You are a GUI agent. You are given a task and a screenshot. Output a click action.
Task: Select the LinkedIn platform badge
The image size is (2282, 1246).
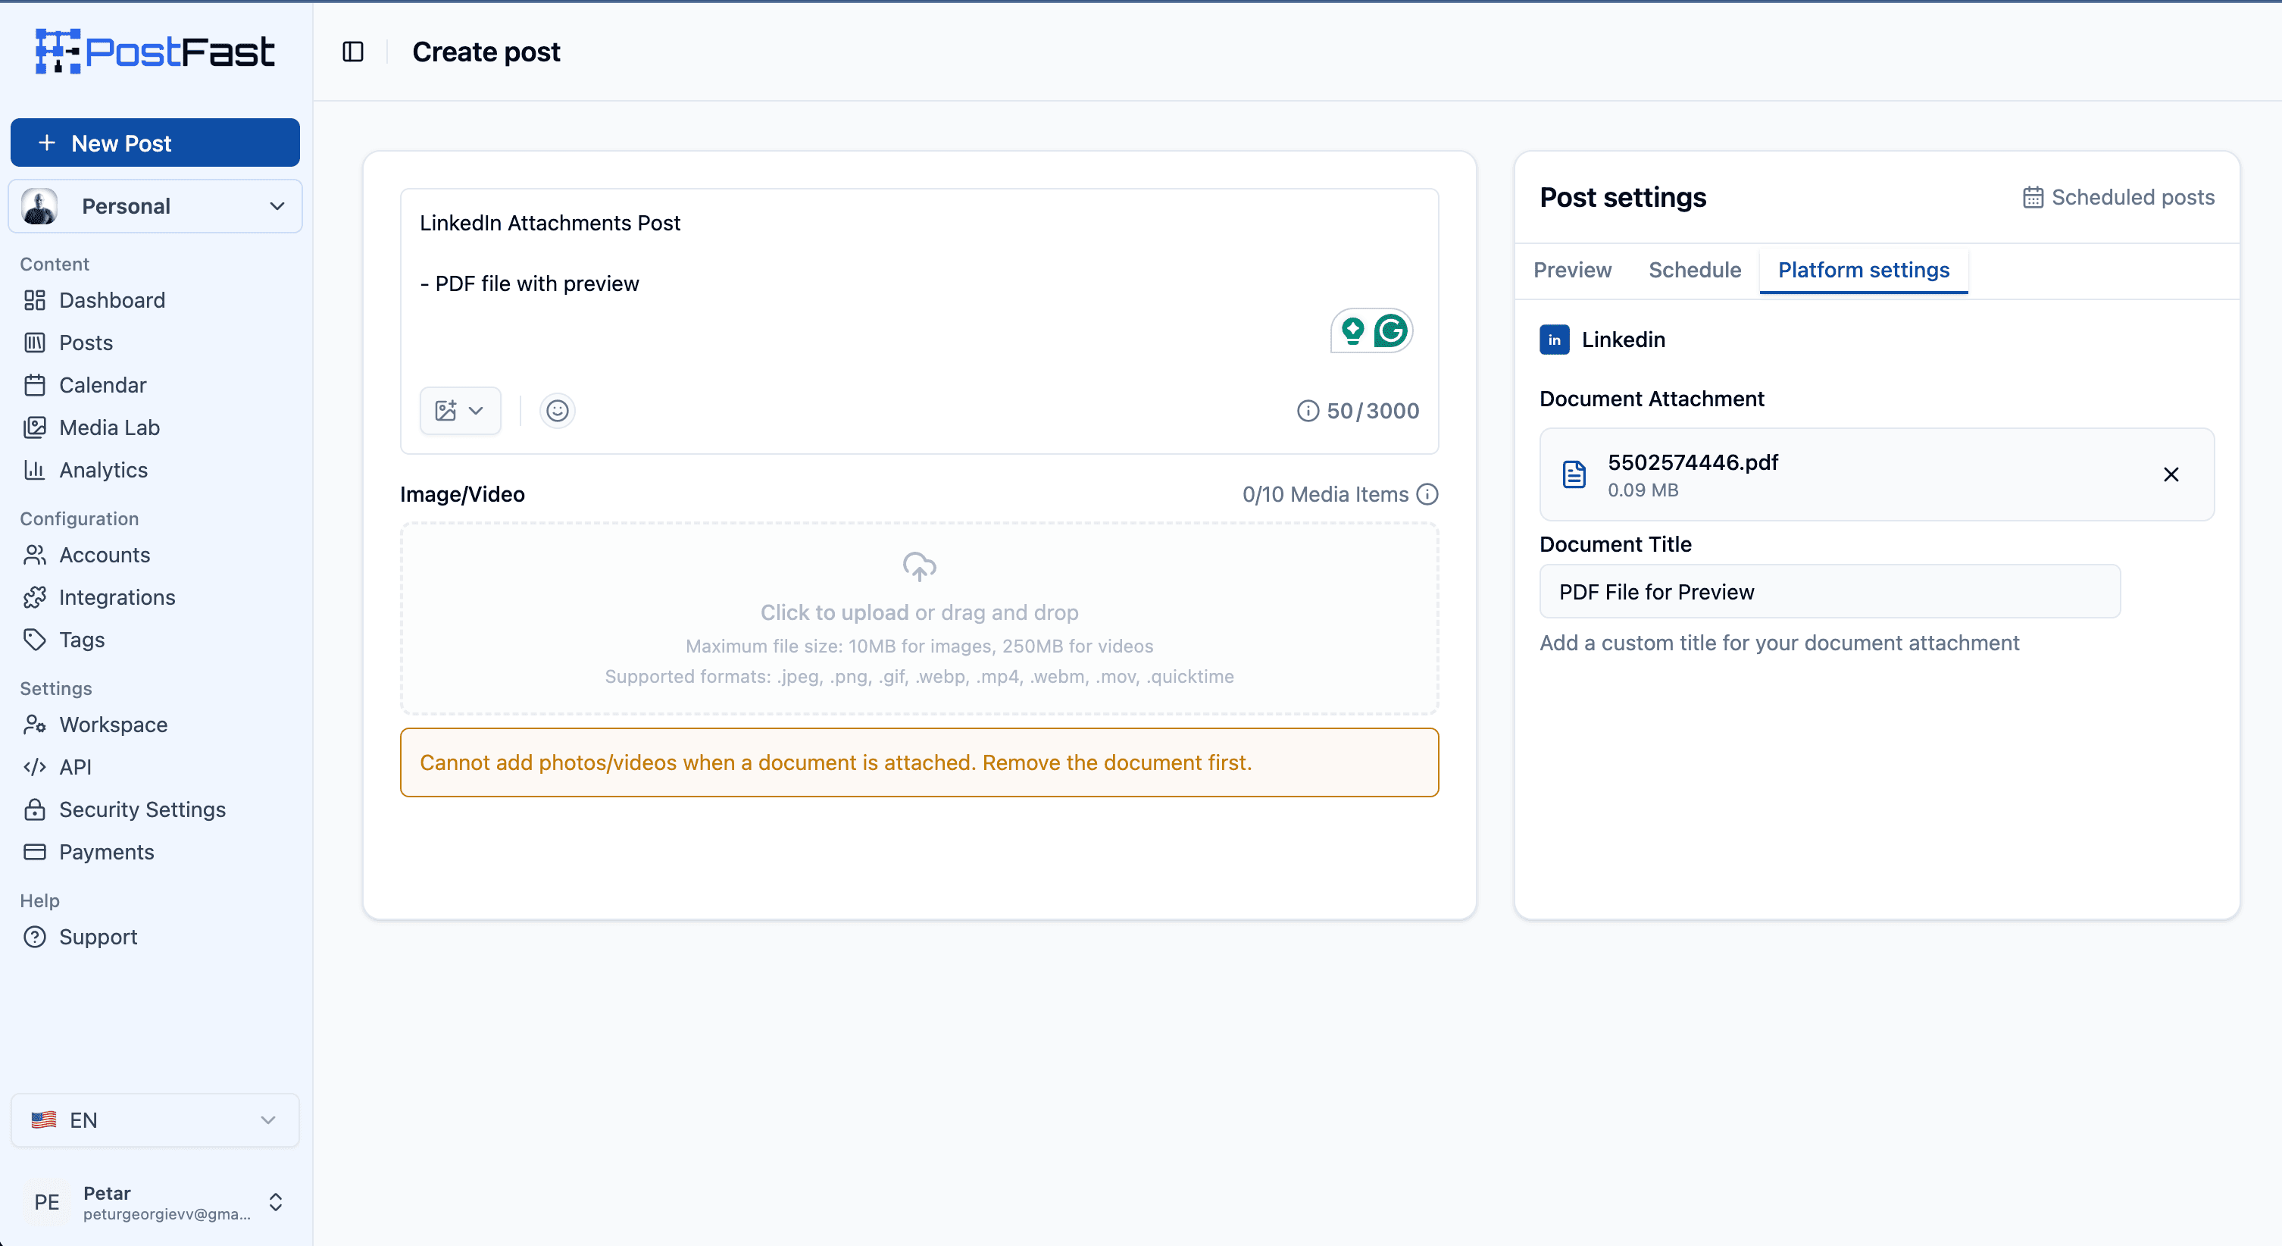click(1555, 340)
